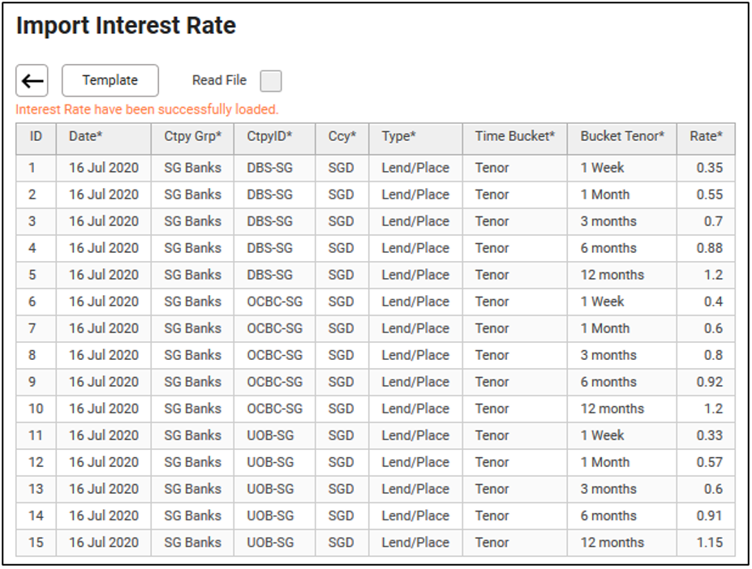Viewport: 752px width, 569px height.
Task: Click the Ccy* column header
Action: pyautogui.click(x=342, y=137)
